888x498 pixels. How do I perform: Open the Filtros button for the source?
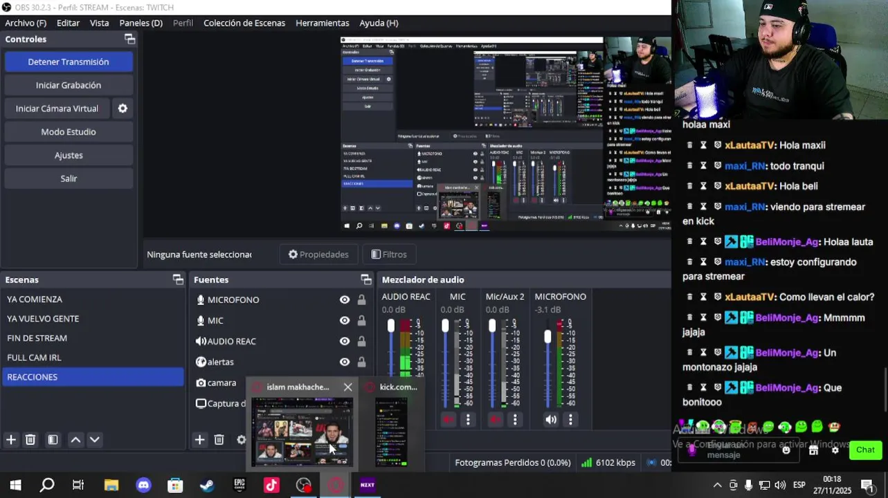pyautogui.click(x=389, y=255)
